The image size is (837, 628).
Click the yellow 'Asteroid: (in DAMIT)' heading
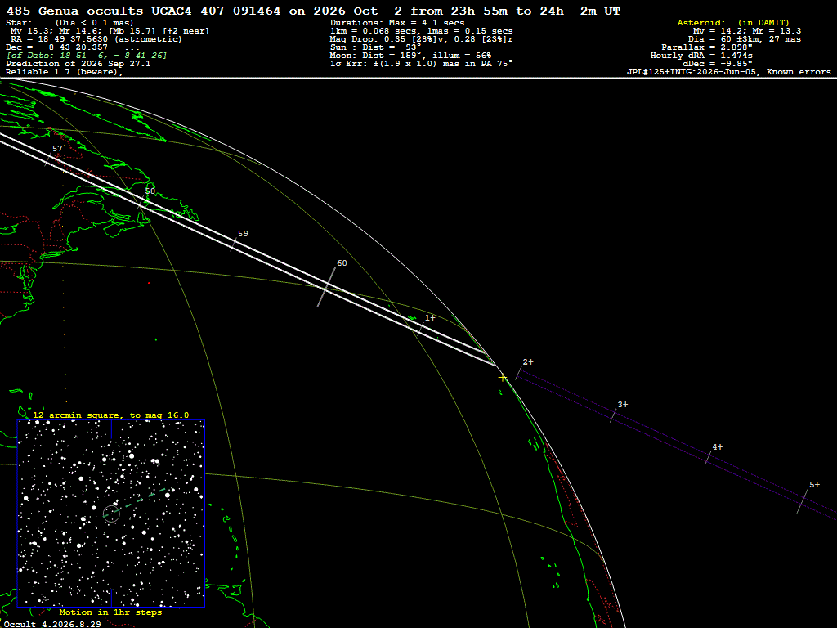click(733, 23)
